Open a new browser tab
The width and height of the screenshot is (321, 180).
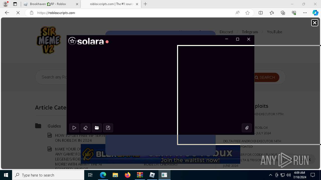click(x=145, y=4)
